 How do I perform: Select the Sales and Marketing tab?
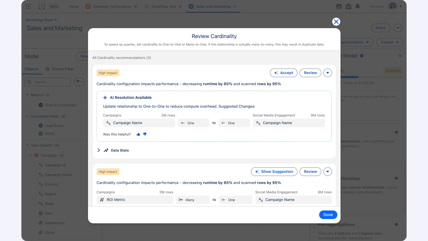click(213, 6)
